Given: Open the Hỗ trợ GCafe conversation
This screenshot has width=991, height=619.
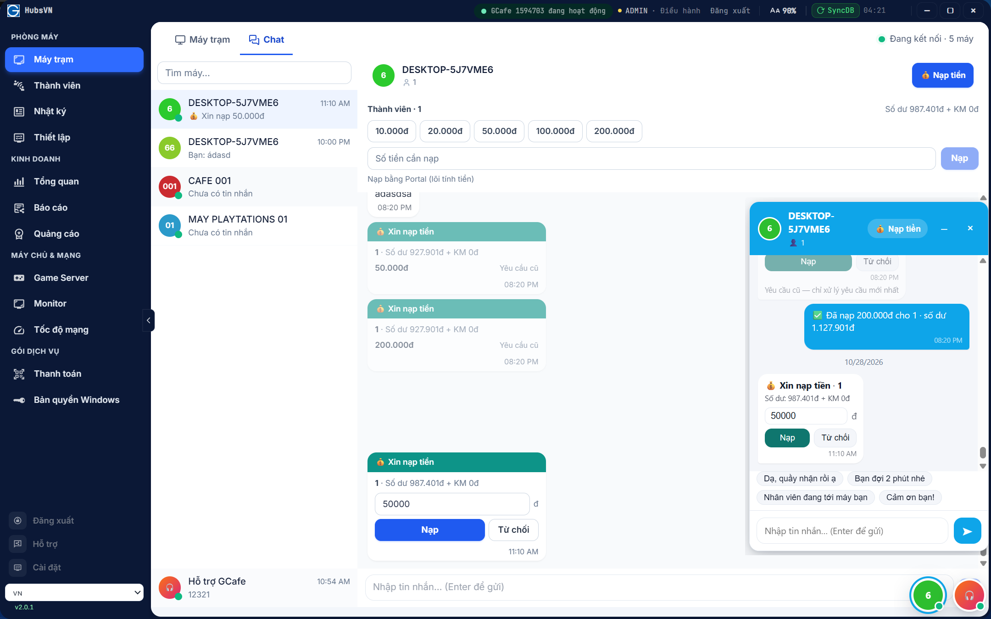Looking at the screenshot, I should 254,588.
